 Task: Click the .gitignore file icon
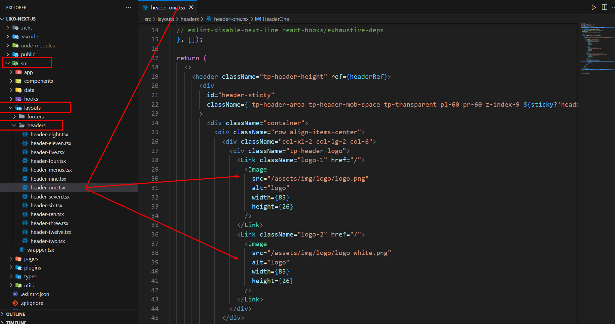point(15,303)
